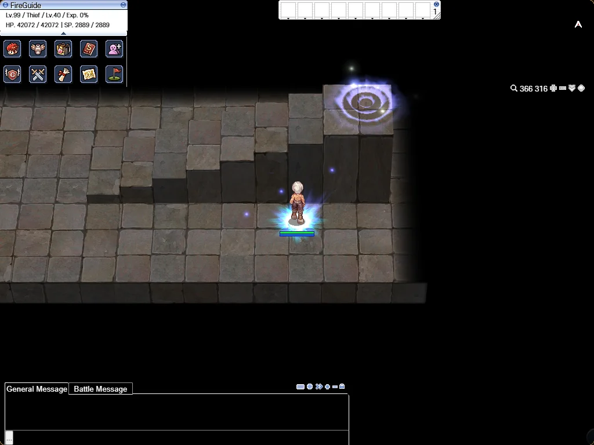This screenshot has width=594, height=445.
Task: Click the keyboard-shaped icon above the chat box
Action: click(x=300, y=386)
